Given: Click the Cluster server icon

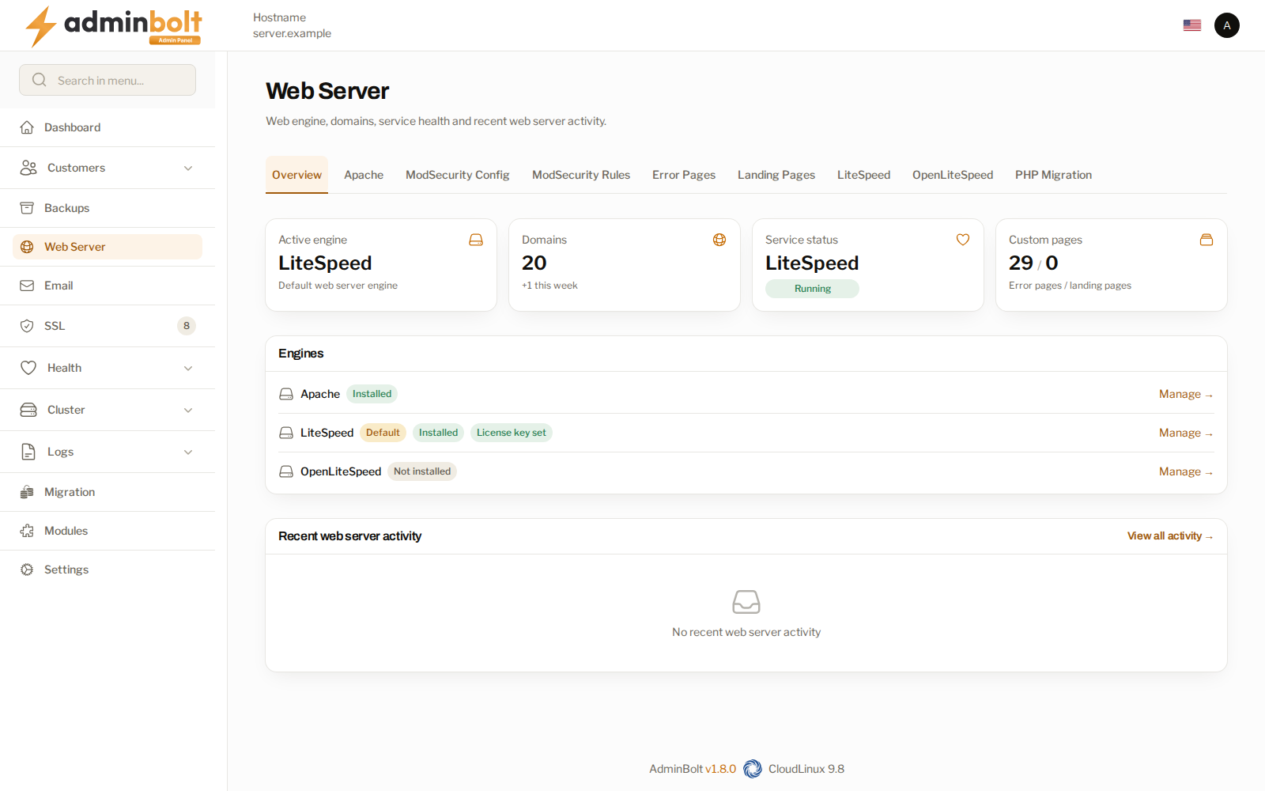Looking at the screenshot, I should coord(28,410).
